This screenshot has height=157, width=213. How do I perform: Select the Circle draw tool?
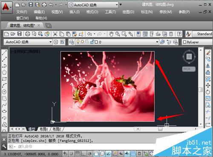tap(4, 92)
